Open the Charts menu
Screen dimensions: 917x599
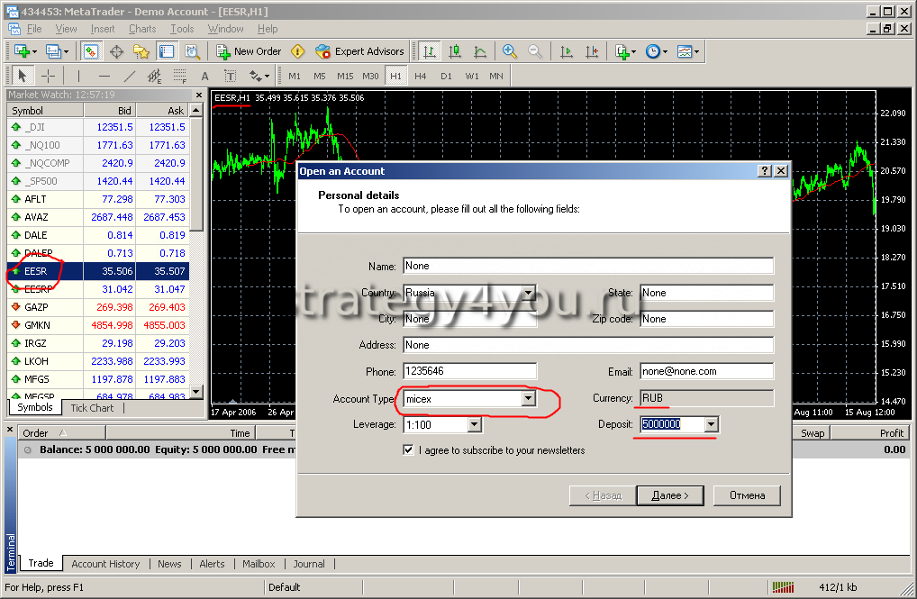point(142,29)
